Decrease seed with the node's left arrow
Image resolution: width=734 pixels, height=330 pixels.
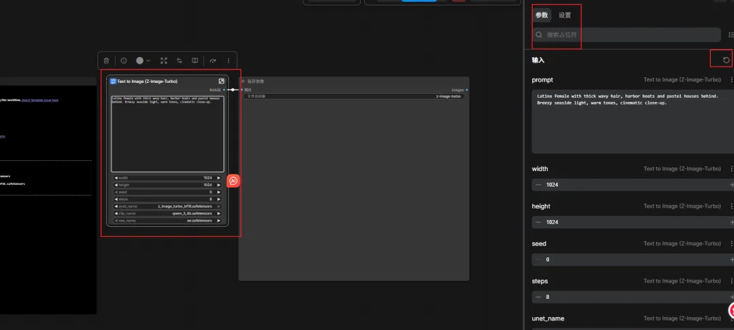tap(116, 192)
